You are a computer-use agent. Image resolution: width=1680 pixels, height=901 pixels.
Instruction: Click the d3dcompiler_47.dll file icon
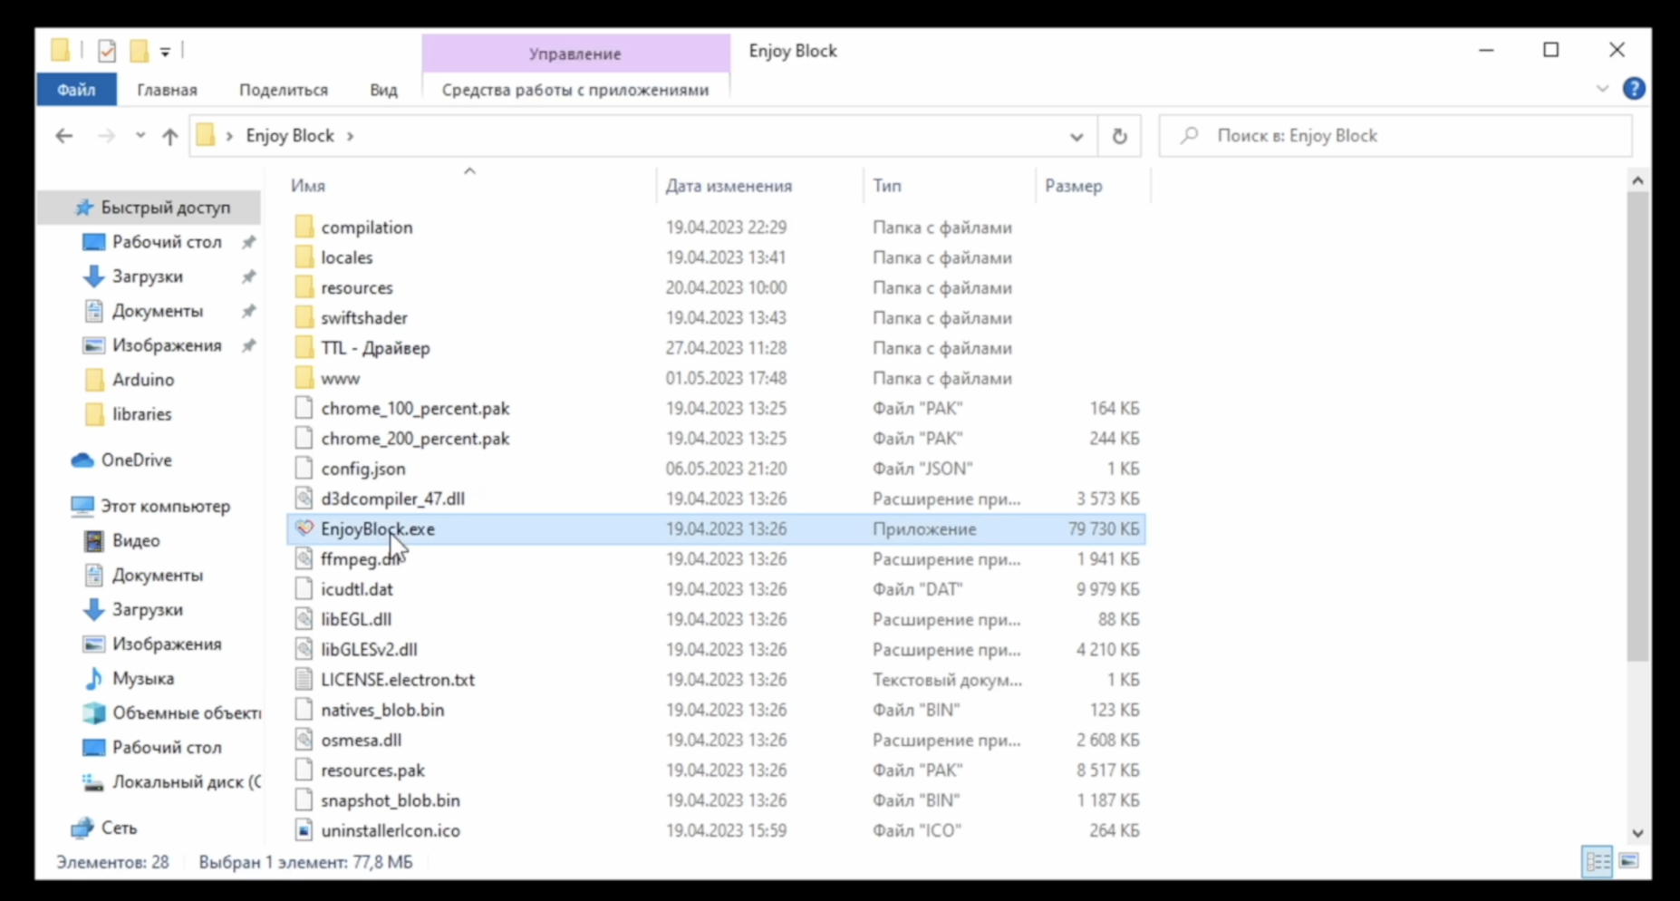(x=304, y=499)
